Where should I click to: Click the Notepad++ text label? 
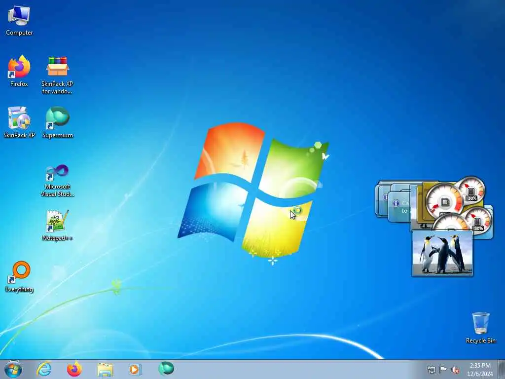click(57, 238)
